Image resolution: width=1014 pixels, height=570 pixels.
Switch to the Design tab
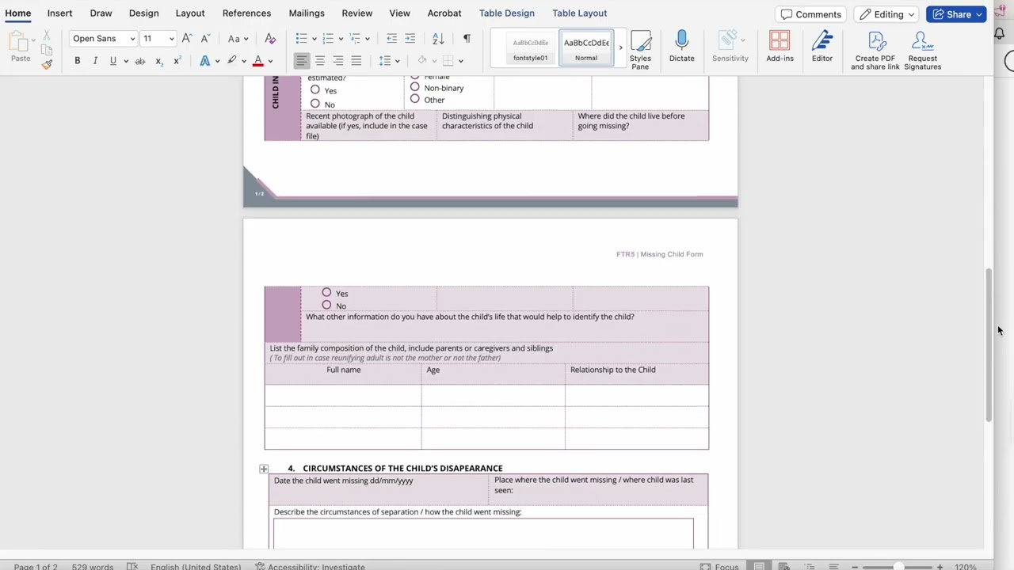pos(143,13)
